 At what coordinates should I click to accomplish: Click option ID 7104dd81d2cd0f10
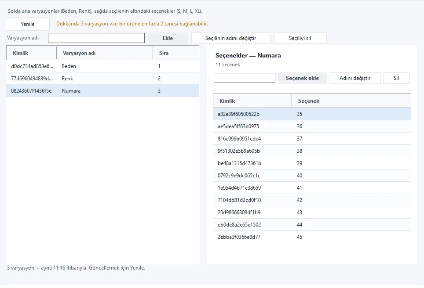pos(239,200)
